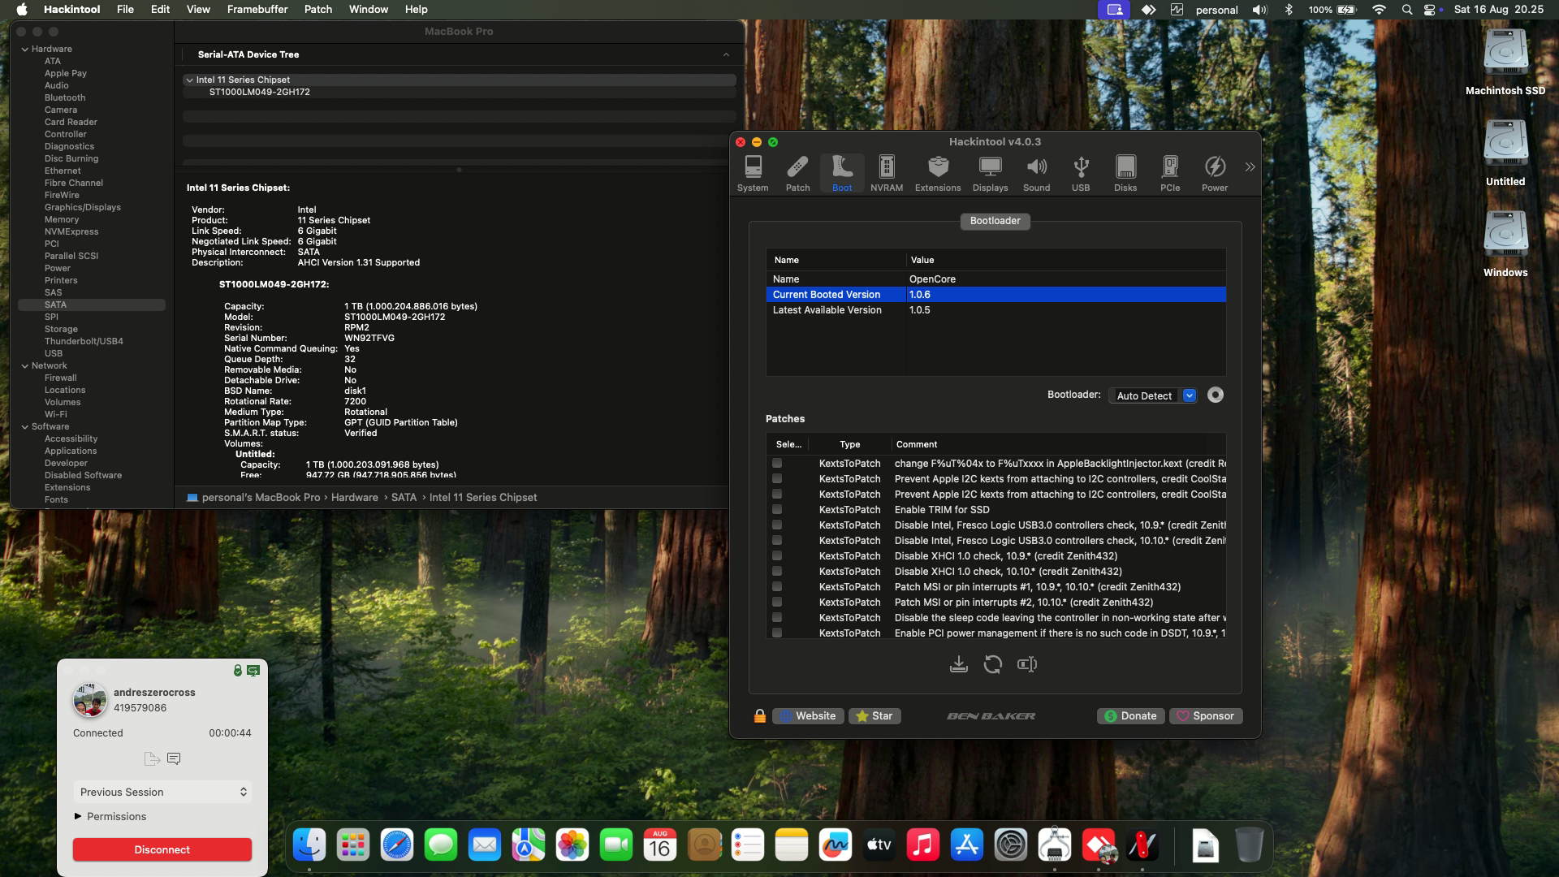
Task: Open Finder from the Dock
Action: [x=309, y=845]
